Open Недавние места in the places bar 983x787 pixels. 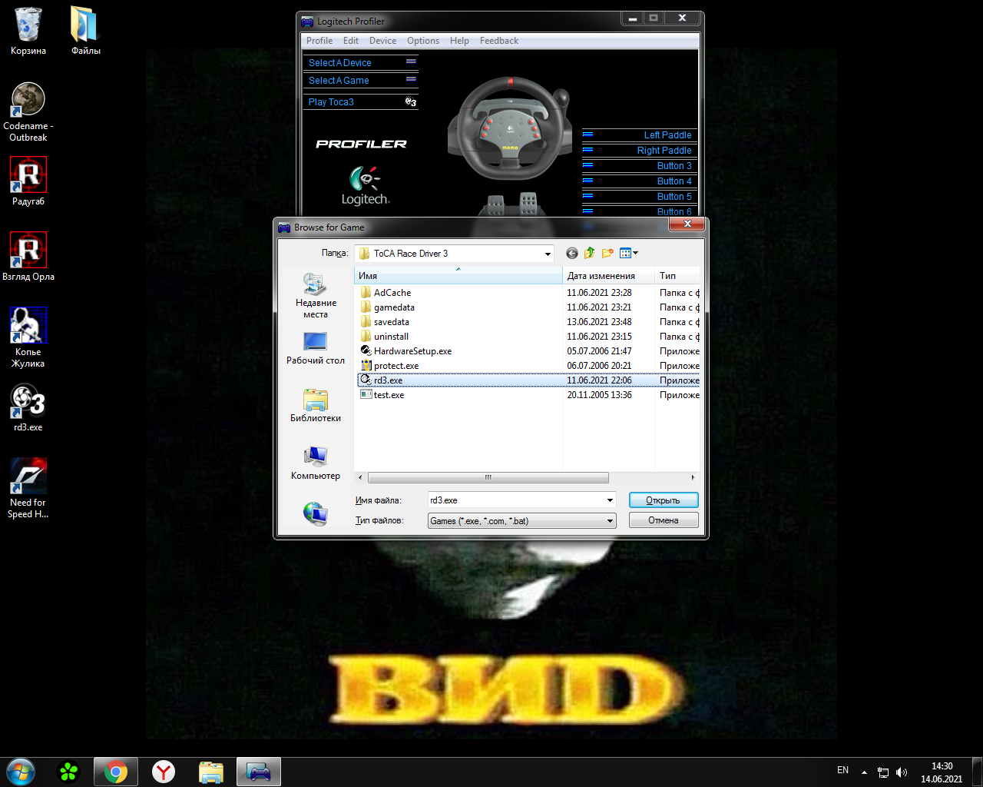[x=316, y=296]
